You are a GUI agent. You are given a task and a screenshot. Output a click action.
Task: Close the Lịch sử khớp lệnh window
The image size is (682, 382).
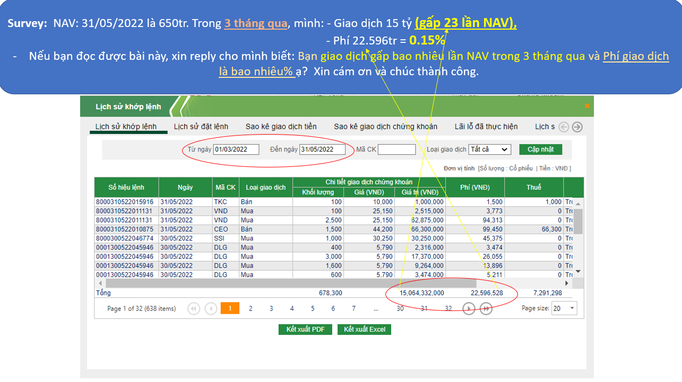(586, 106)
